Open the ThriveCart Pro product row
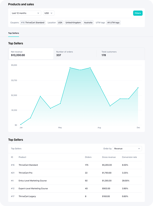Viewport: 153px width, 206px height. (76, 173)
